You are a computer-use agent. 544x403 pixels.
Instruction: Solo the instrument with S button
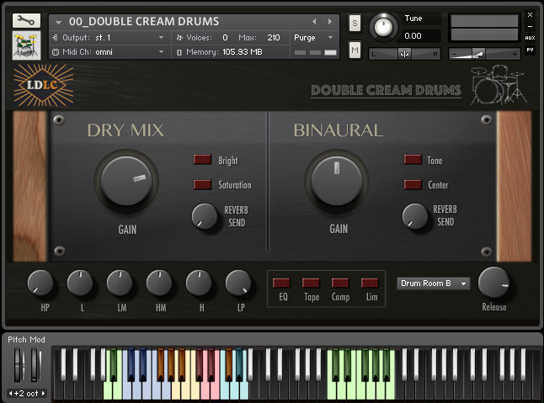point(355,24)
